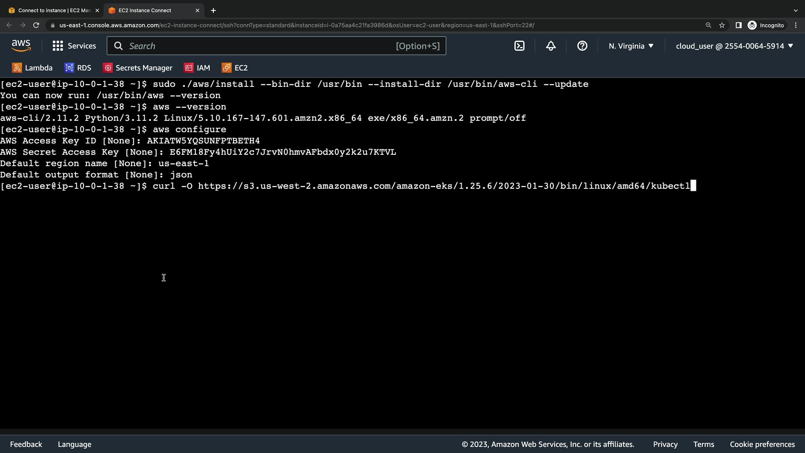Open the notifications bell
The image size is (805, 453).
(x=551, y=46)
